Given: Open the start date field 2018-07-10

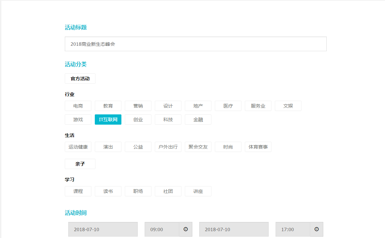Looking at the screenshot, I should point(103,229).
